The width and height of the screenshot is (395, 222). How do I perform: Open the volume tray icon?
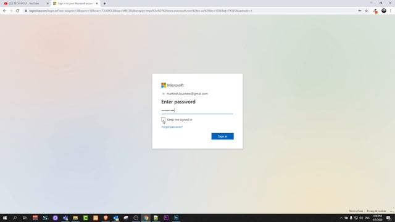coord(361,218)
